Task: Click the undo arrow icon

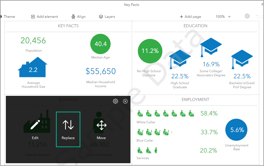Action: pos(257,17)
